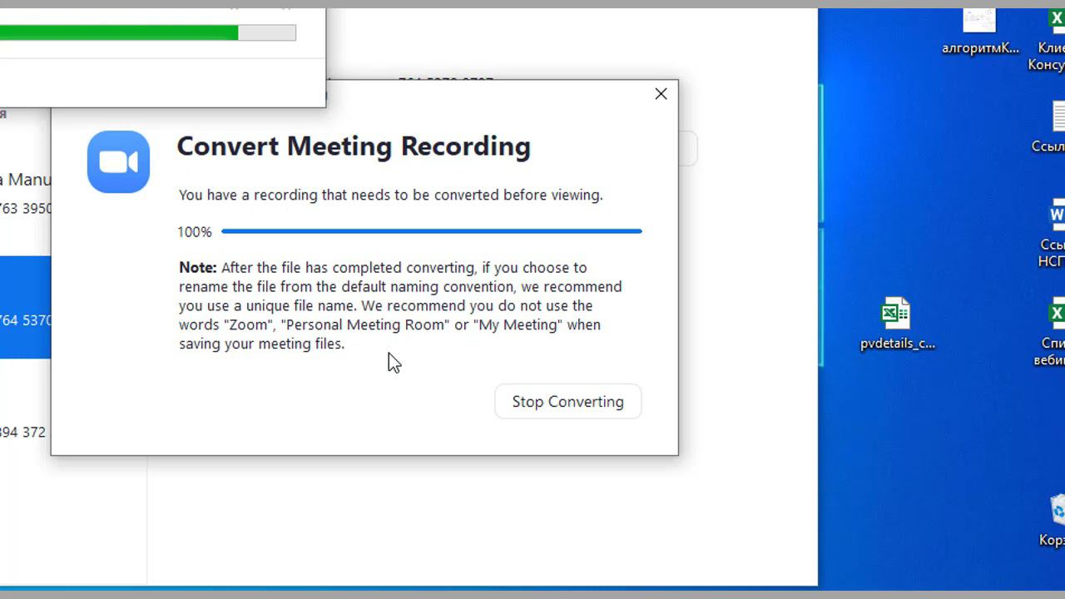Screen dimensions: 1065x599
Task: Click the Zoom camera logo in the dialog
Action: click(118, 162)
